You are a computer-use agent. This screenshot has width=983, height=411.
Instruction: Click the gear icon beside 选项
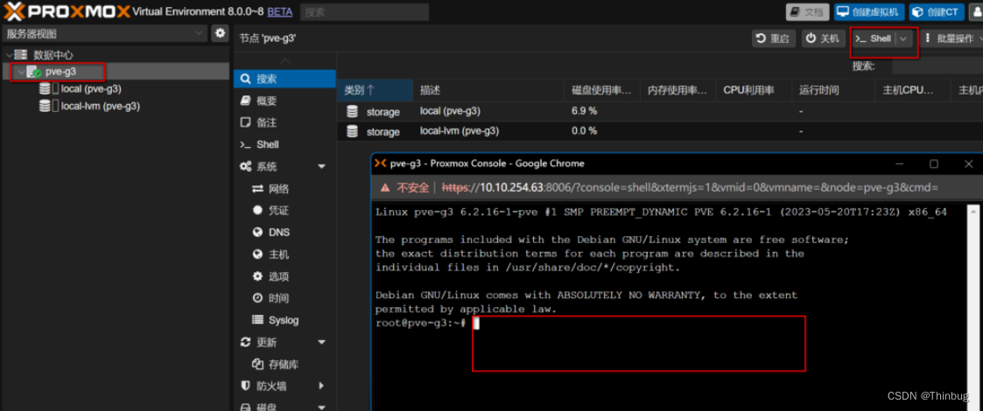pos(257,276)
